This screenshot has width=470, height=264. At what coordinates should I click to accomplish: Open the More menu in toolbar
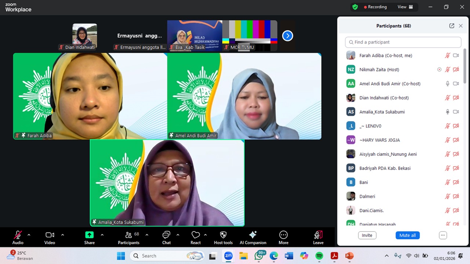coord(283,235)
